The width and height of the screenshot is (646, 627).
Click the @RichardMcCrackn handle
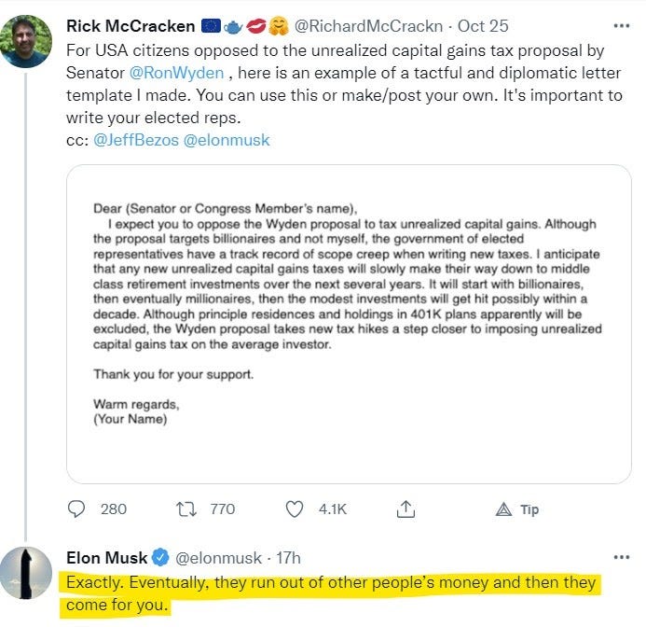pyautogui.click(x=368, y=26)
